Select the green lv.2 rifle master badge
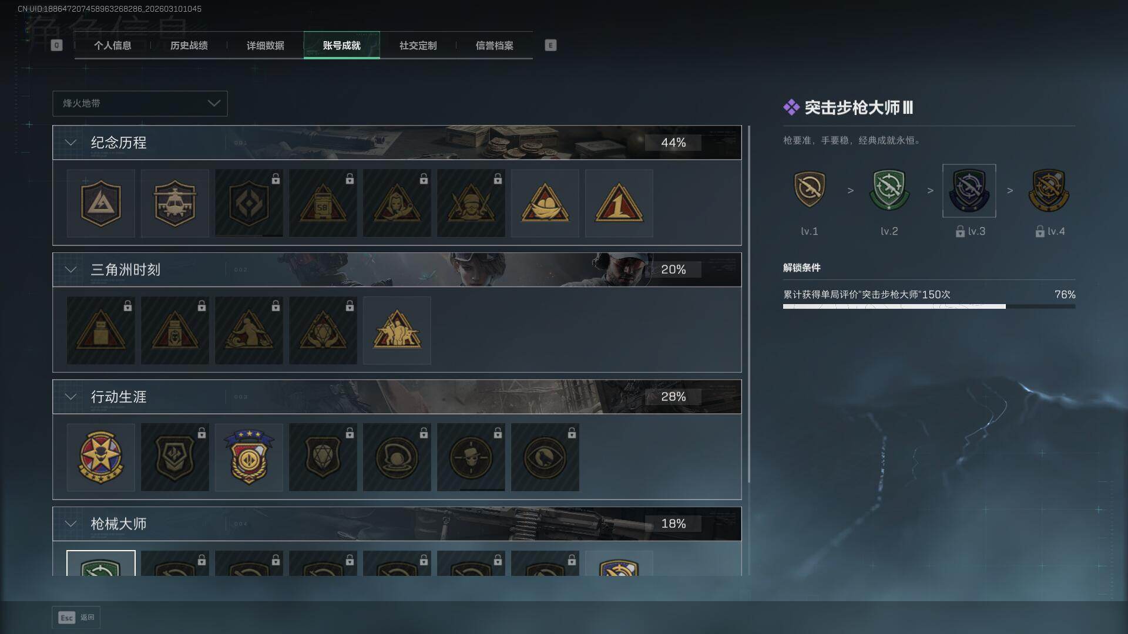1128x634 pixels. click(889, 190)
